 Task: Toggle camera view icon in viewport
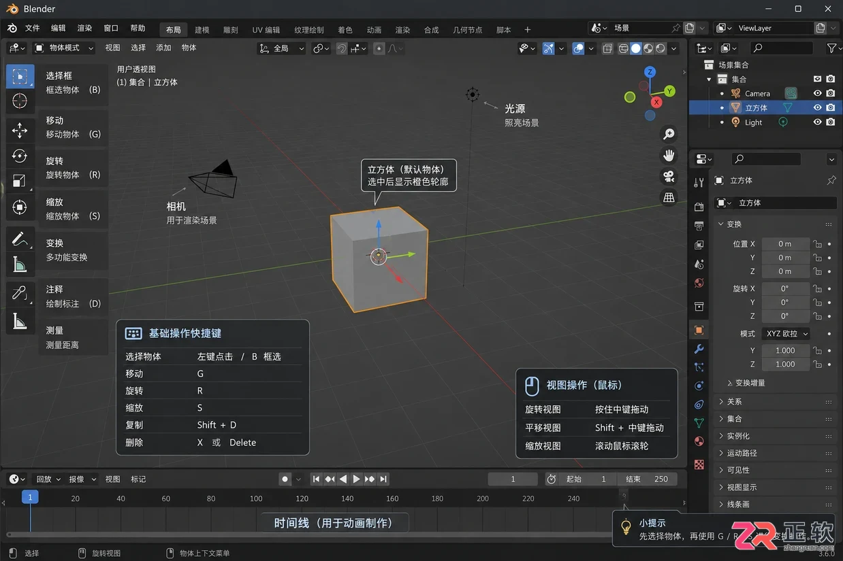(x=669, y=177)
